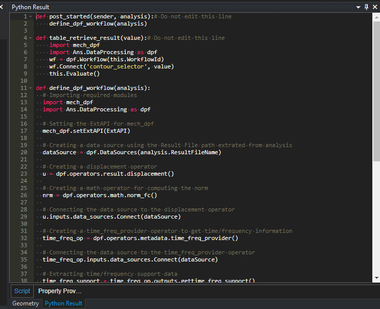Pin the Python Result panel

point(366,7)
